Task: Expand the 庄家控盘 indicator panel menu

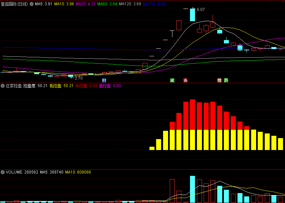Action: click(3, 86)
